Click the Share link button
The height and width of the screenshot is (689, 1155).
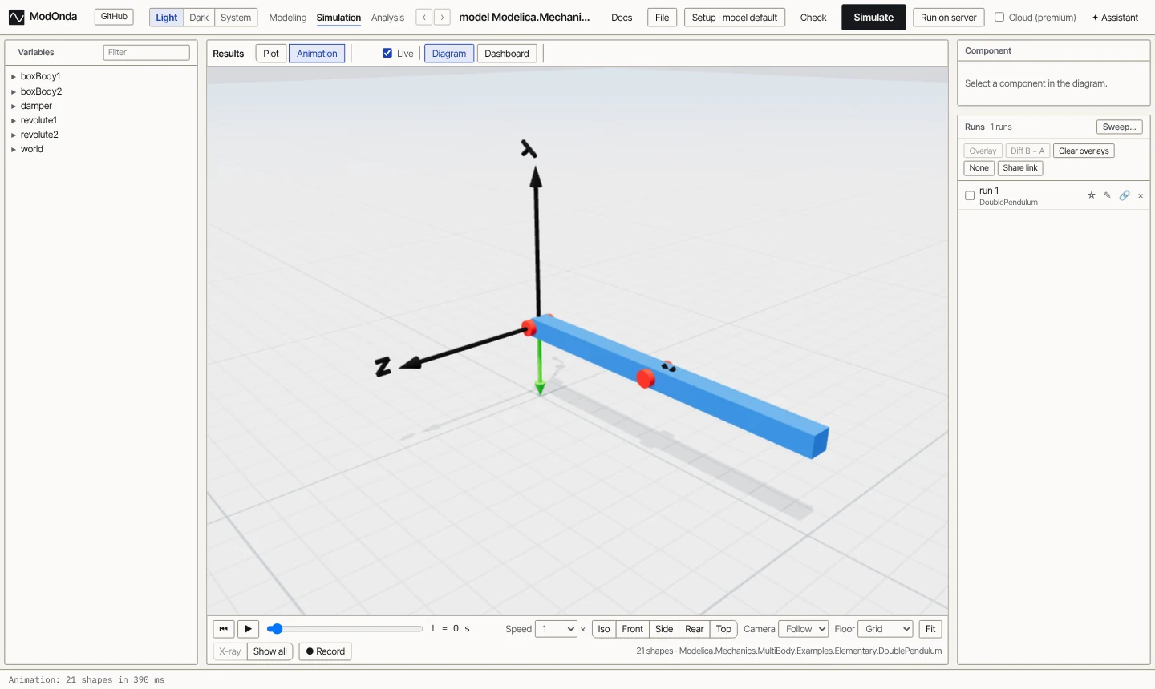pyautogui.click(x=1020, y=168)
